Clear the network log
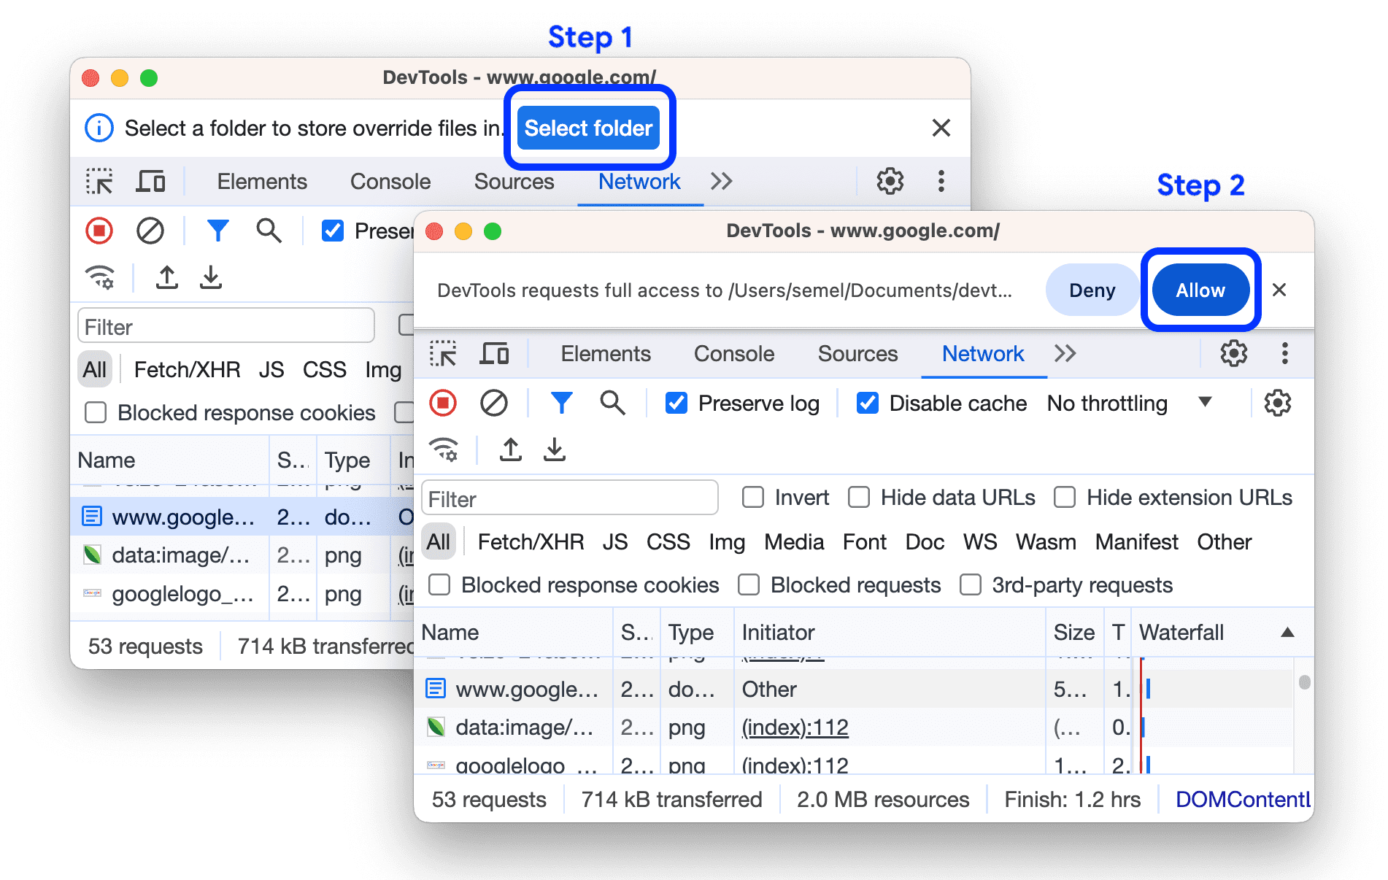The width and height of the screenshot is (1388, 880). click(495, 403)
